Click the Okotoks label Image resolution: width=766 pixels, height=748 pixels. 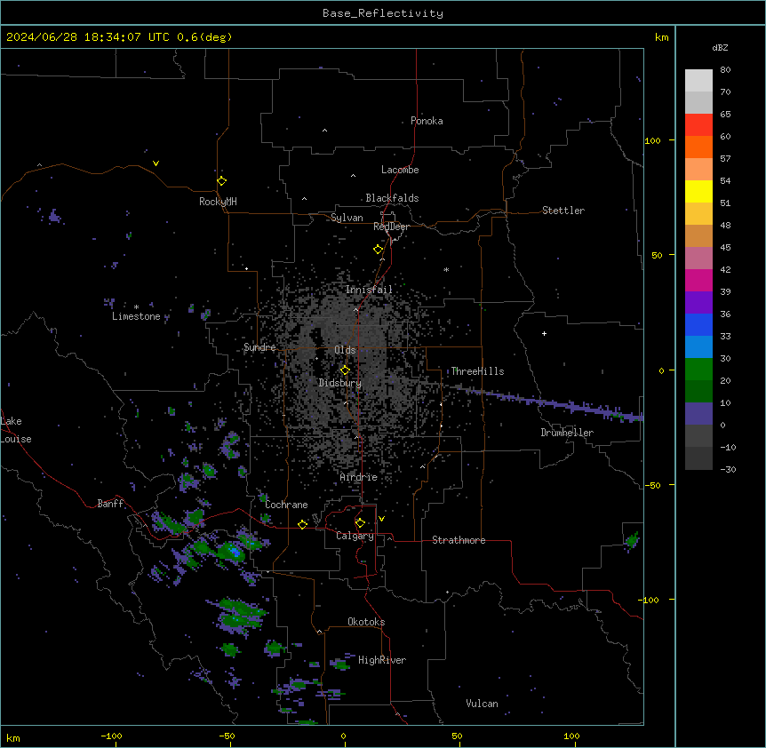366,622
